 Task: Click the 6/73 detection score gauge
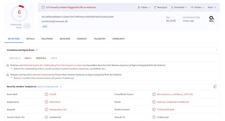tap(20, 14)
